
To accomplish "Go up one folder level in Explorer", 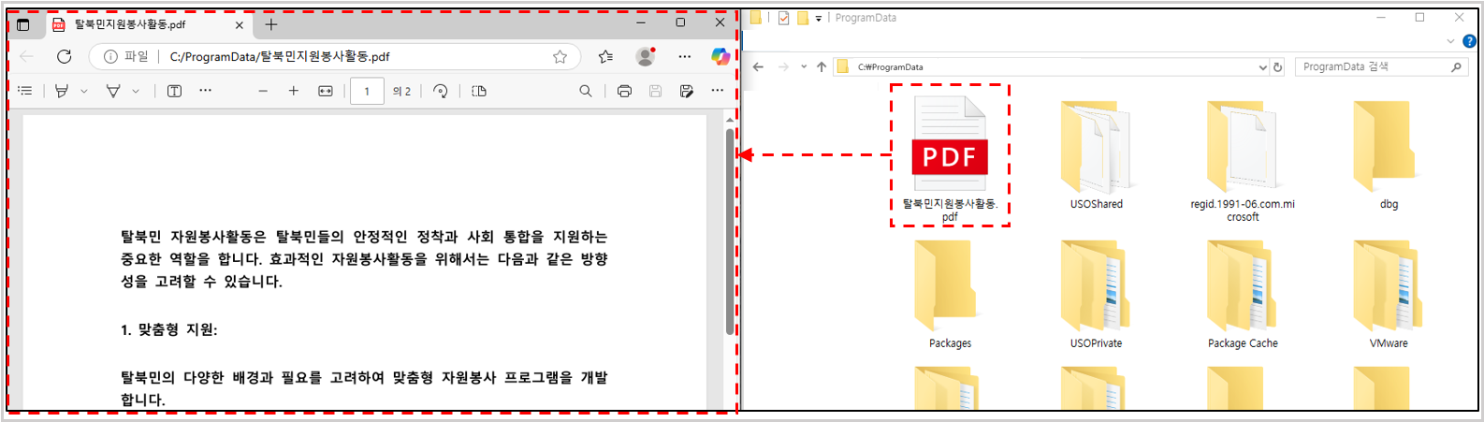I will click(x=822, y=67).
